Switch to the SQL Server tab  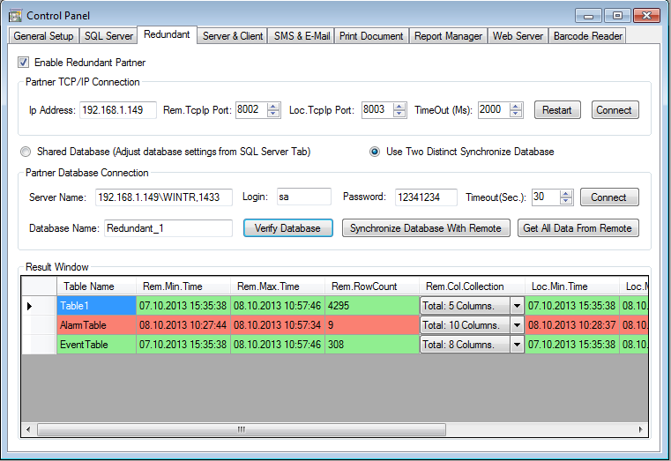pyautogui.click(x=108, y=36)
